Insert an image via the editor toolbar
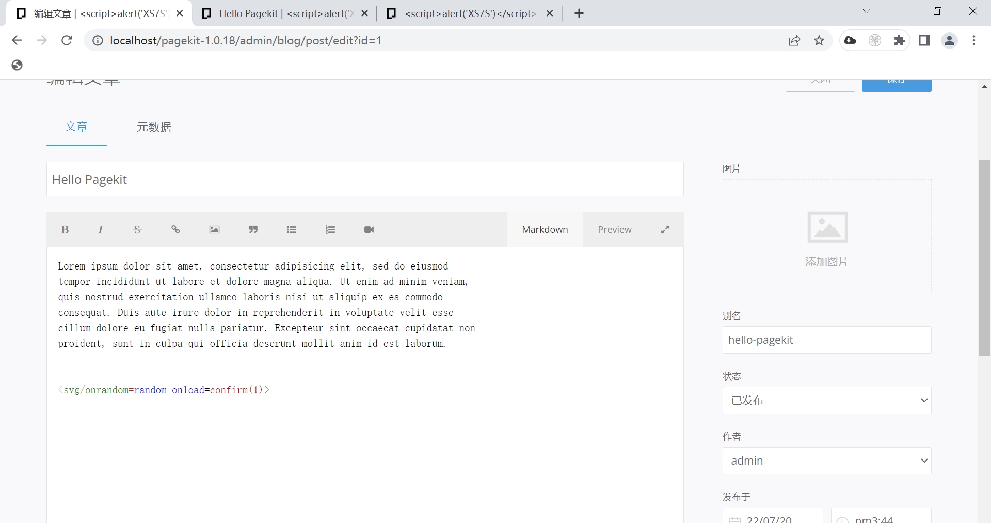Image resolution: width=991 pixels, height=523 pixels. coord(214,230)
